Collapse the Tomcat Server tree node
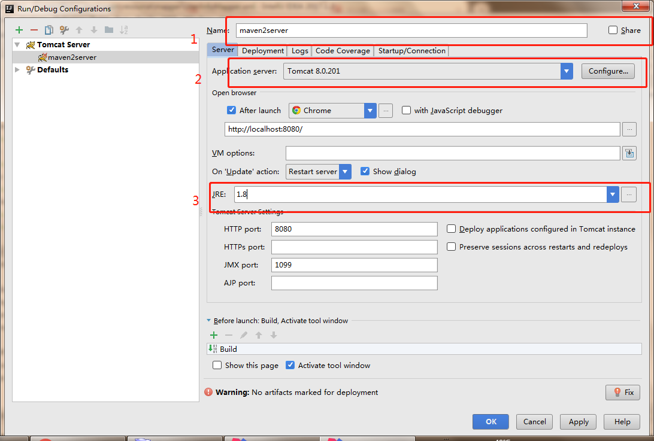 [17, 45]
